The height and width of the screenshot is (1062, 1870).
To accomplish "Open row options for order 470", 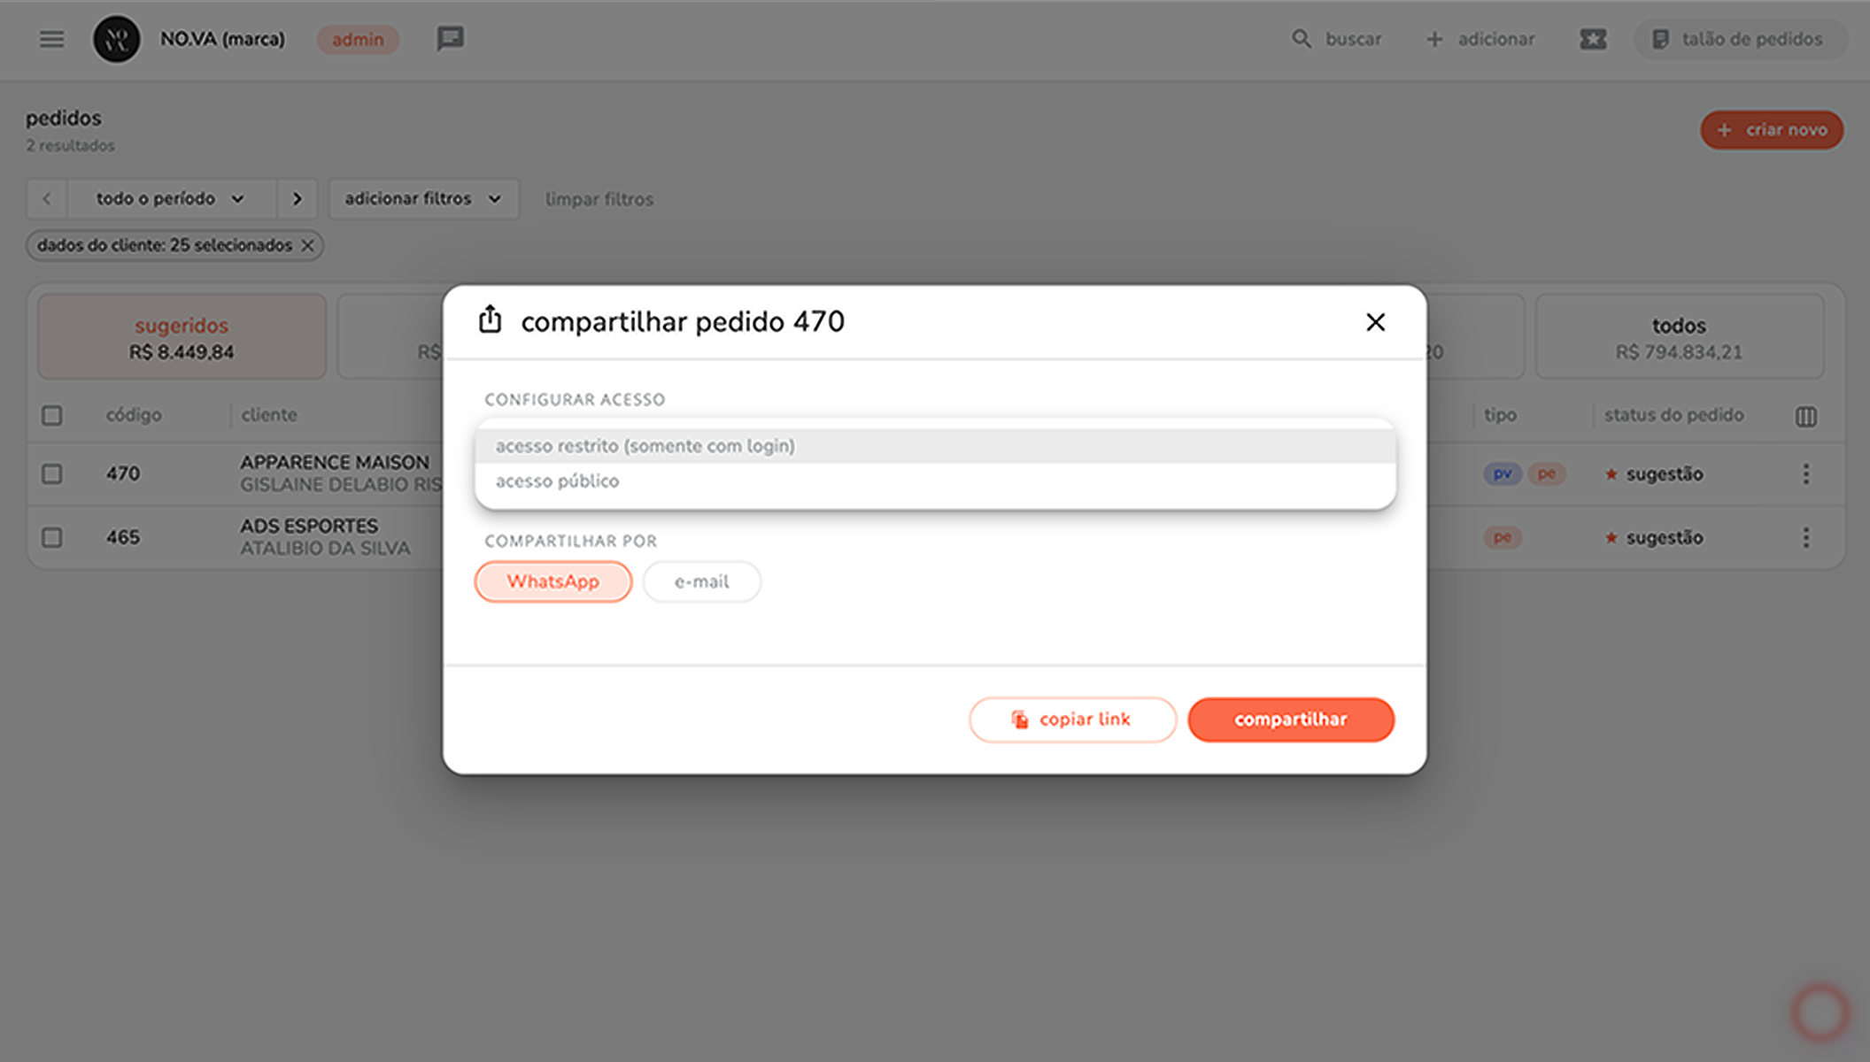I will click(x=1805, y=474).
